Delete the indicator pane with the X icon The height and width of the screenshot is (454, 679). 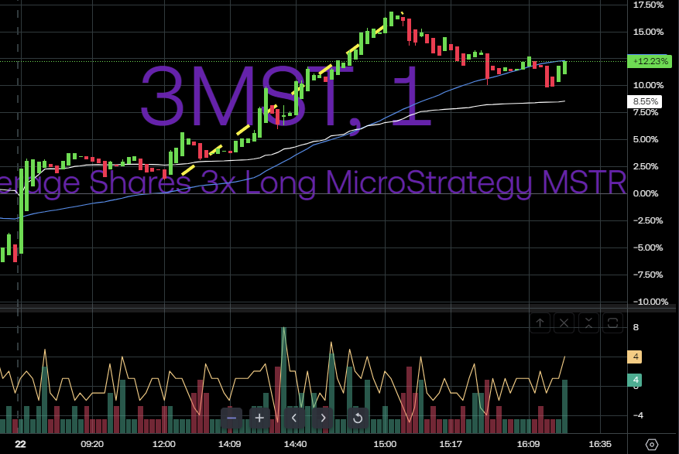pos(564,323)
